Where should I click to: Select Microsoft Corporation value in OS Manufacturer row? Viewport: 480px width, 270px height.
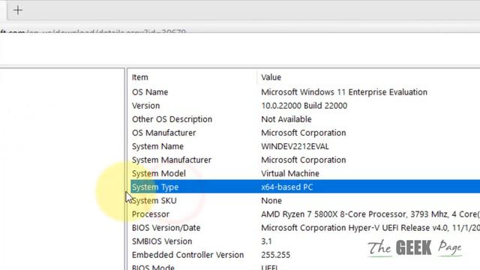coord(303,133)
